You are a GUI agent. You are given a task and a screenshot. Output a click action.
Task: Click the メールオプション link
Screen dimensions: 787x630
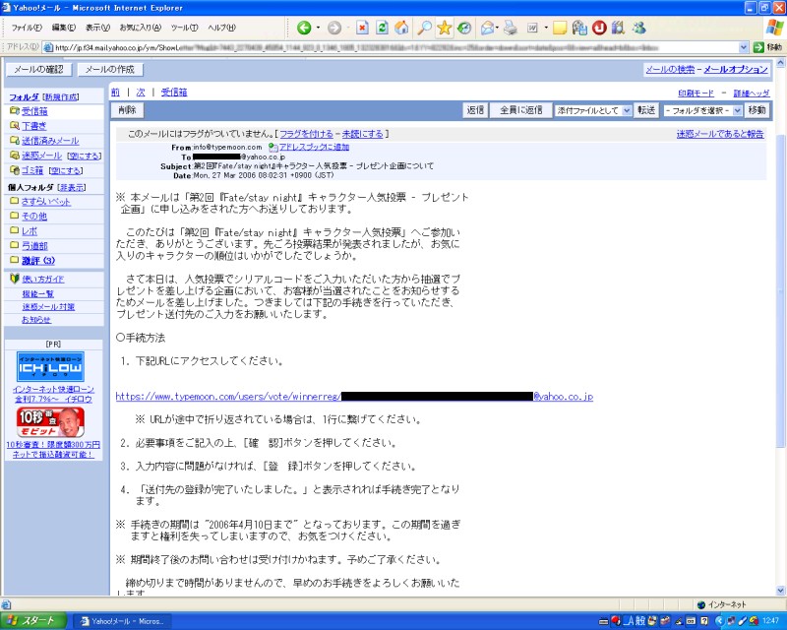[x=736, y=69]
